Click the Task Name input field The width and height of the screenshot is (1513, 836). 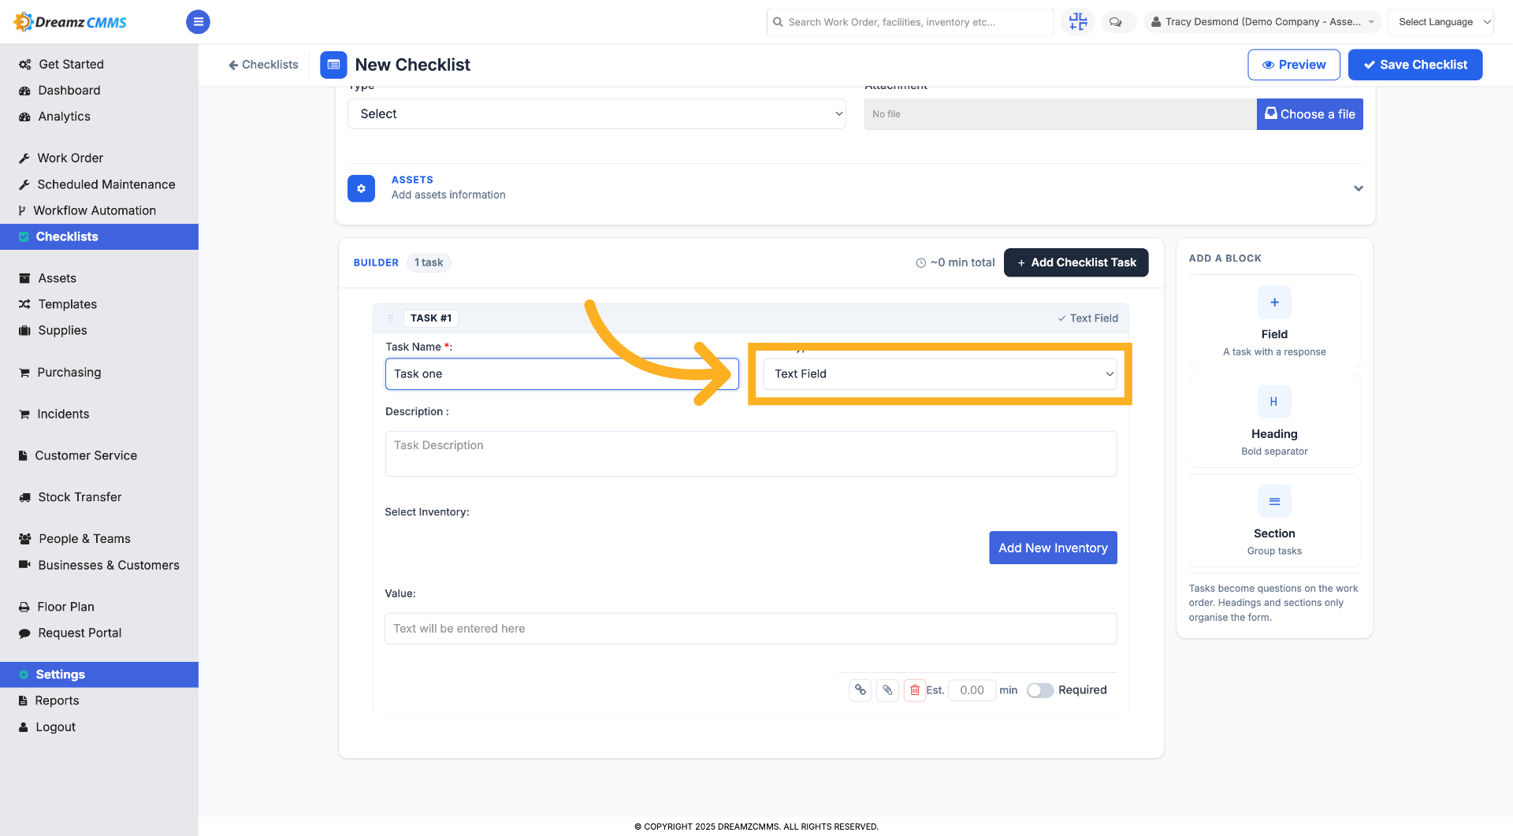pyautogui.click(x=562, y=374)
